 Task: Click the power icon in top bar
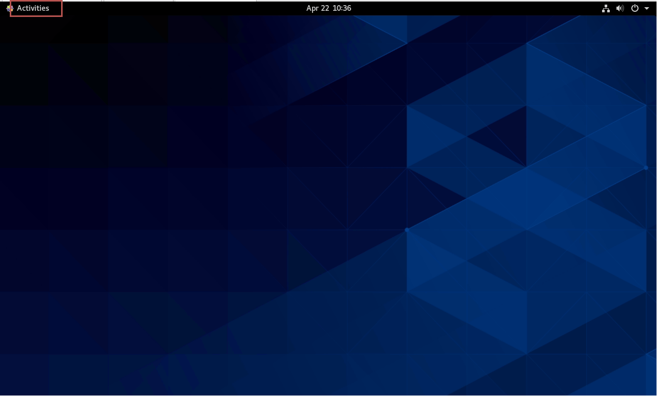[635, 8]
